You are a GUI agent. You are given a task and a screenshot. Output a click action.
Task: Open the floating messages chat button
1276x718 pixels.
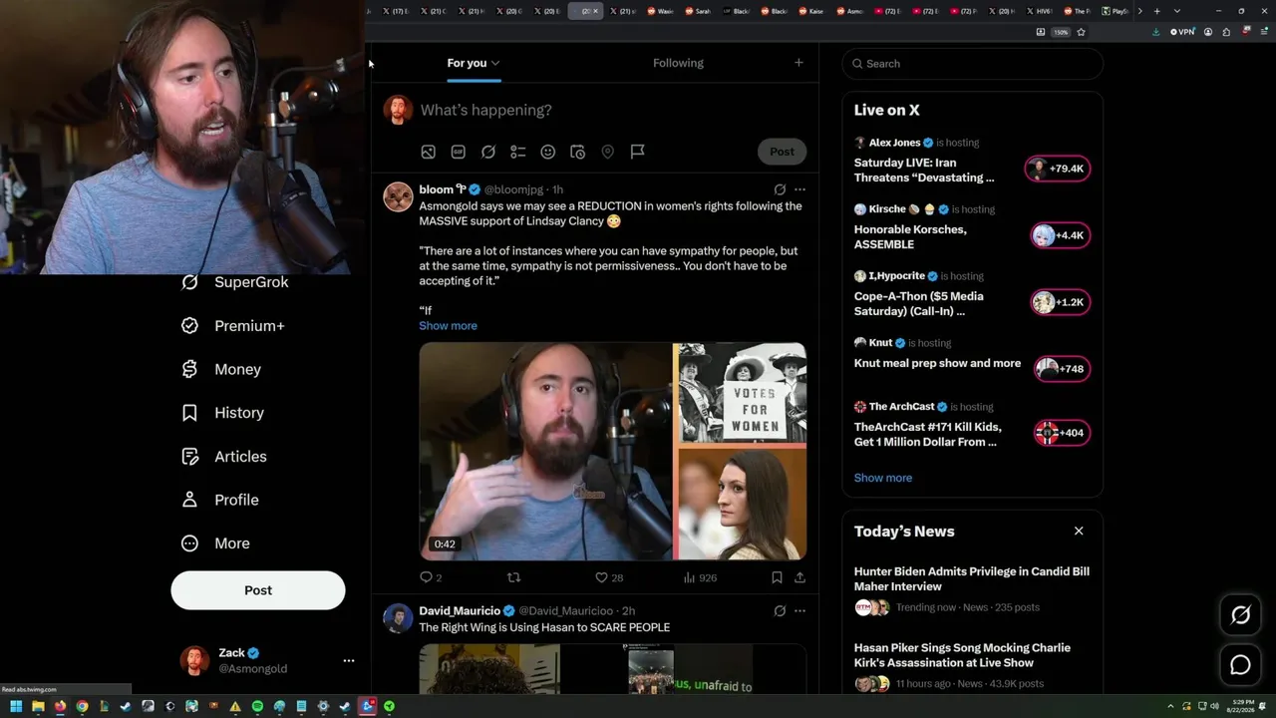coord(1240,665)
